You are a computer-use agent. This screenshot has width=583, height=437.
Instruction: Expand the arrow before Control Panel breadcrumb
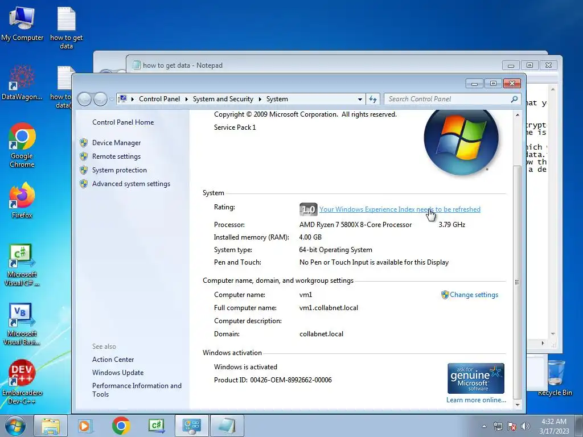tap(132, 99)
